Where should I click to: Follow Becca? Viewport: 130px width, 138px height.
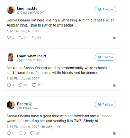pyautogui.click(x=106, y=105)
